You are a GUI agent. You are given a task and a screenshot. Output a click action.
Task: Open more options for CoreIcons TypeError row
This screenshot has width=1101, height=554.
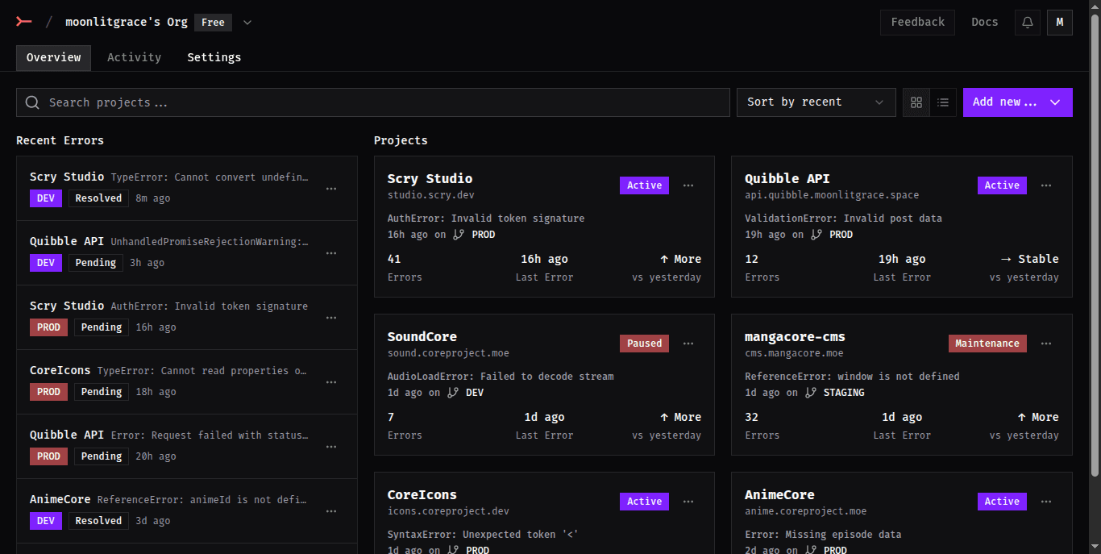coord(331,382)
